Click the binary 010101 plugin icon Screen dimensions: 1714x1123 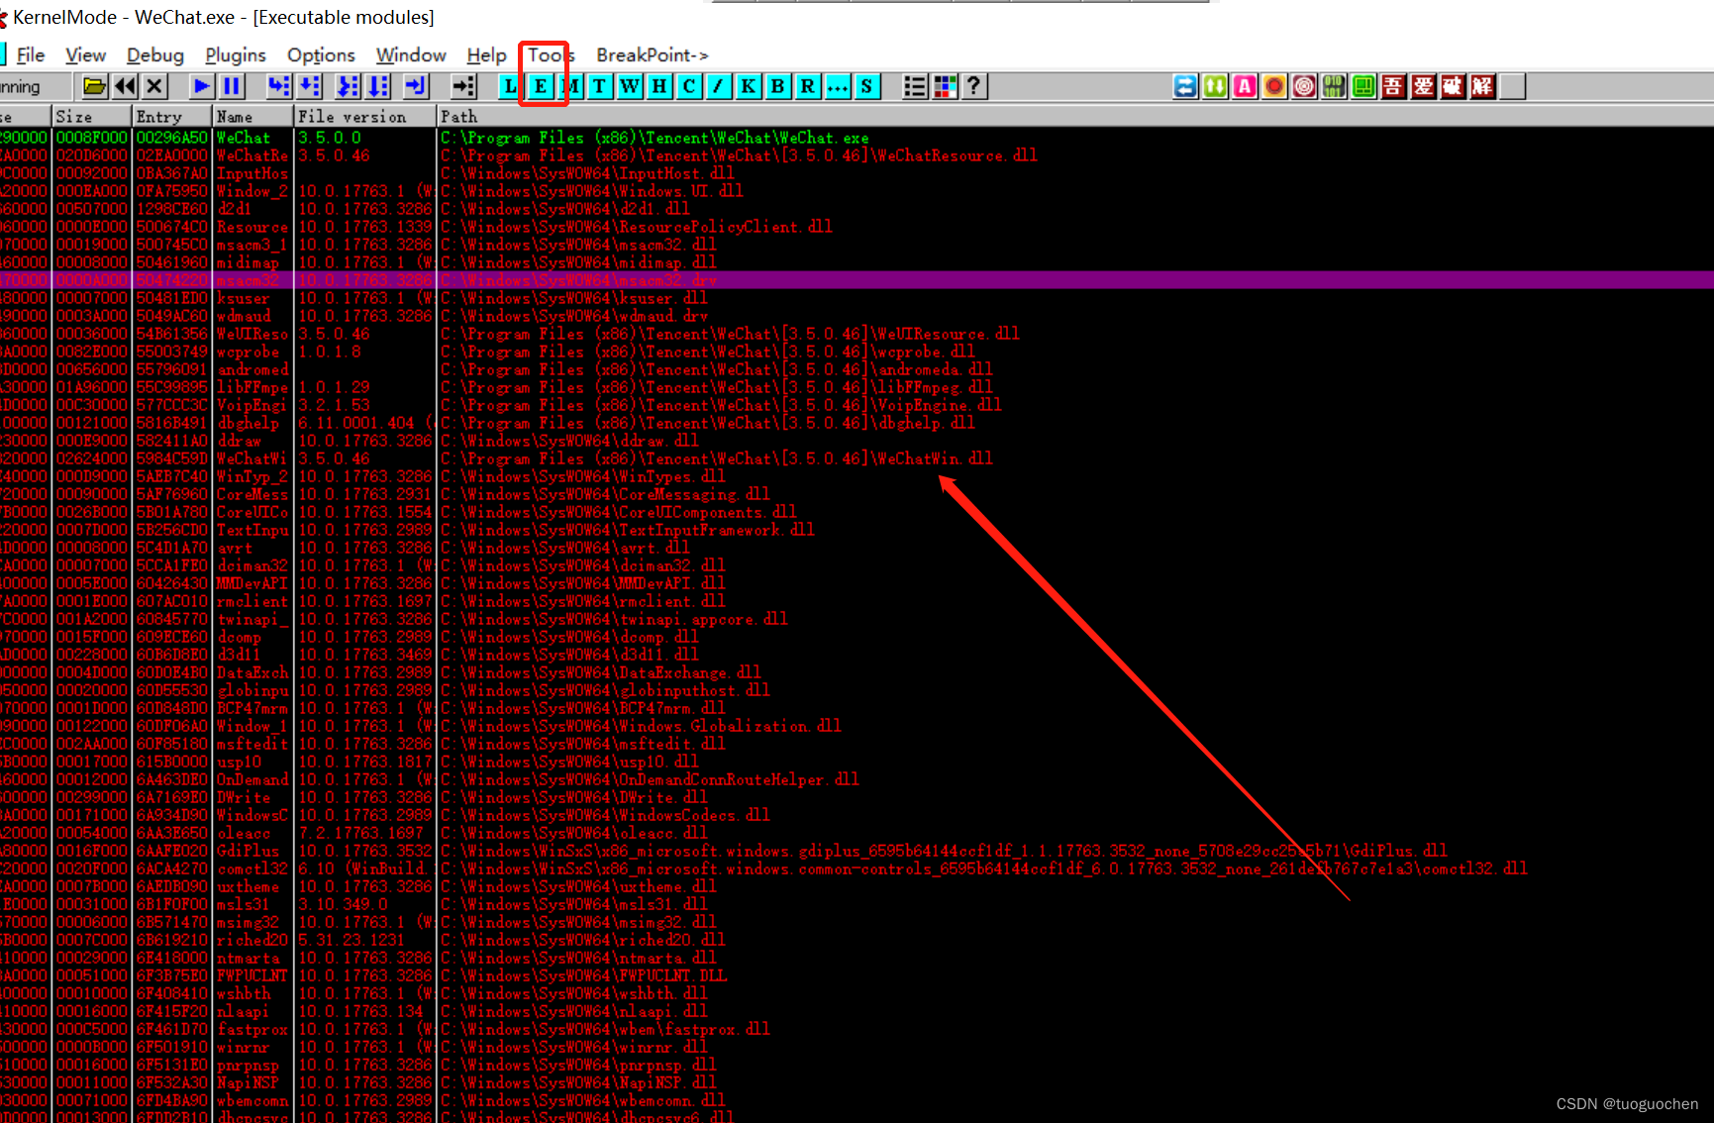(1334, 86)
